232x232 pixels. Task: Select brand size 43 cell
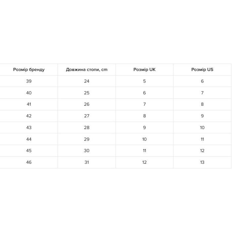point(29,128)
